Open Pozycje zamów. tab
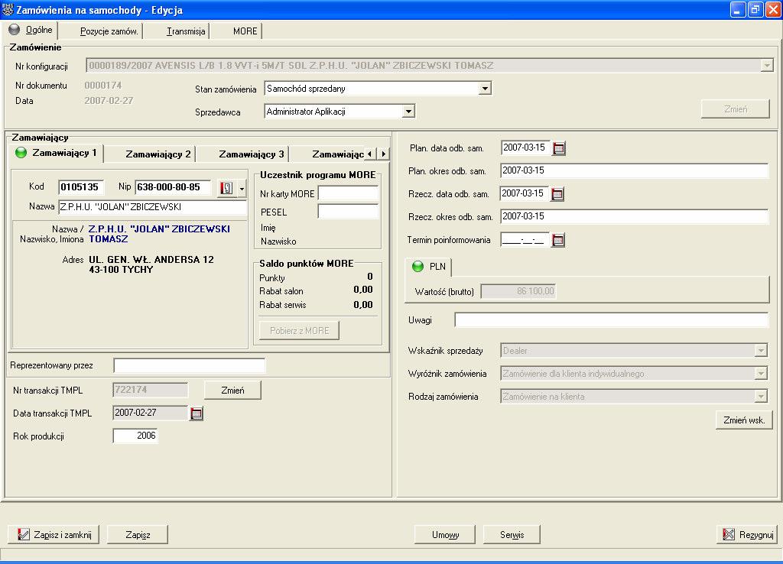This screenshot has width=783, height=564. tap(109, 31)
